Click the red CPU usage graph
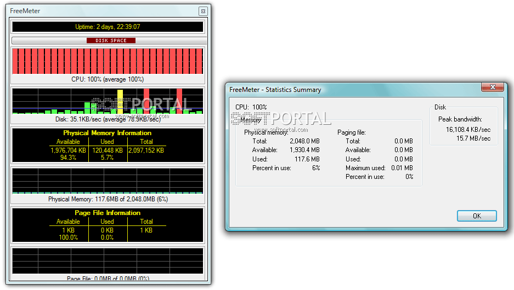Image resolution: width=514 pixels, height=290 pixels. point(108,61)
